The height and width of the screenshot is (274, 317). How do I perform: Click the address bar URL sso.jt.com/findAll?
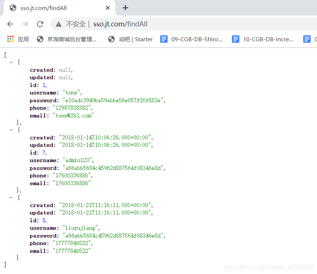pyautogui.click(x=120, y=24)
